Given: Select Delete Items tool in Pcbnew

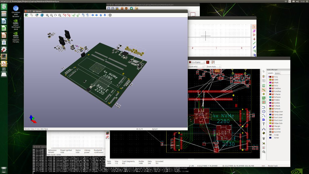Looking at the screenshot, I should pos(264,138).
